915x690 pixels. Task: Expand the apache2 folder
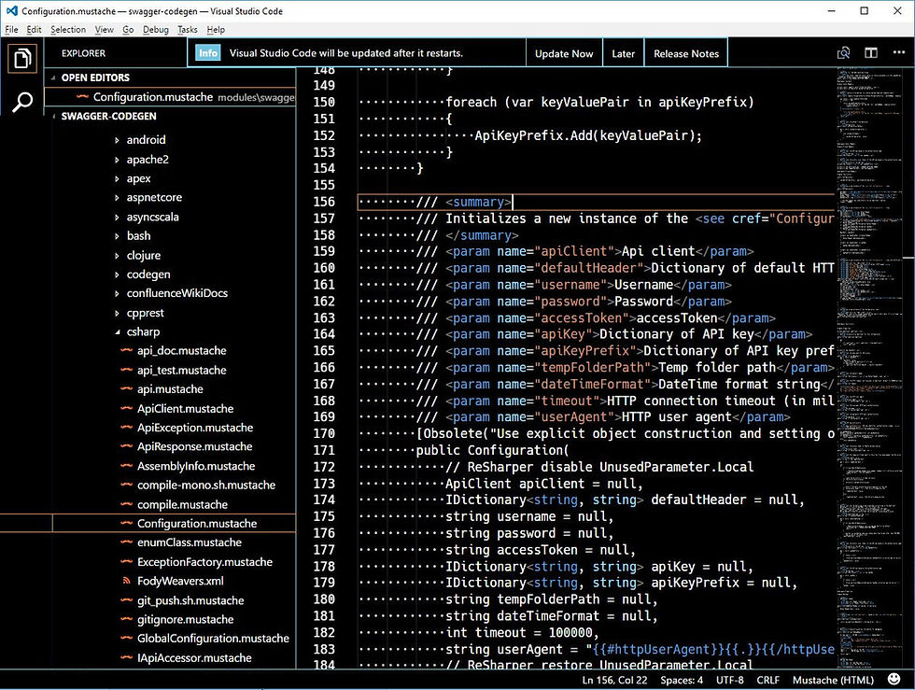click(117, 160)
